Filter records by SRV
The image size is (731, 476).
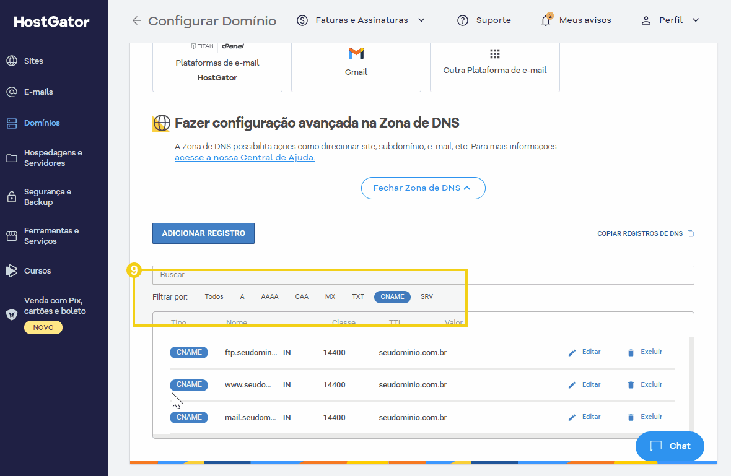(427, 296)
